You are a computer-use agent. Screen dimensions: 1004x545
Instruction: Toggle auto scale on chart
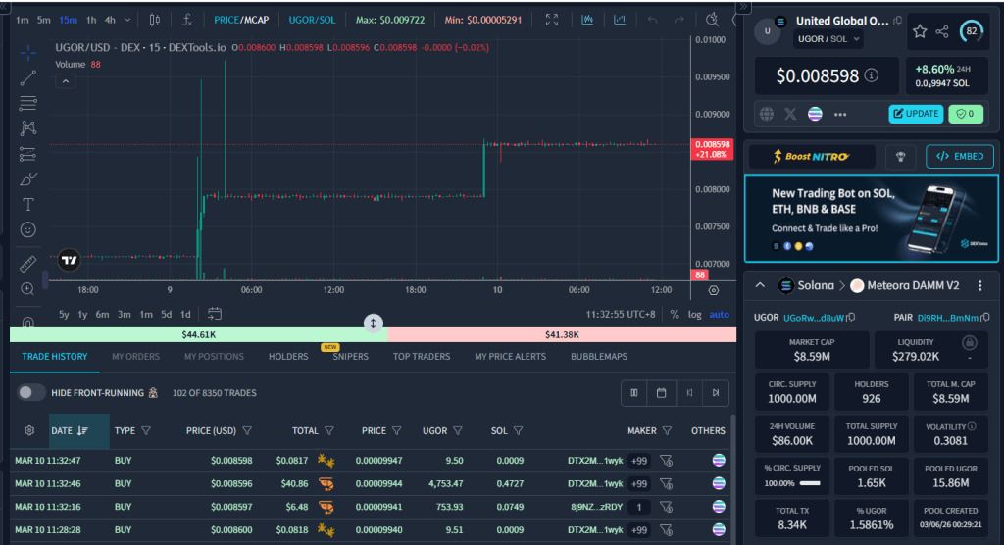coord(719,315)
